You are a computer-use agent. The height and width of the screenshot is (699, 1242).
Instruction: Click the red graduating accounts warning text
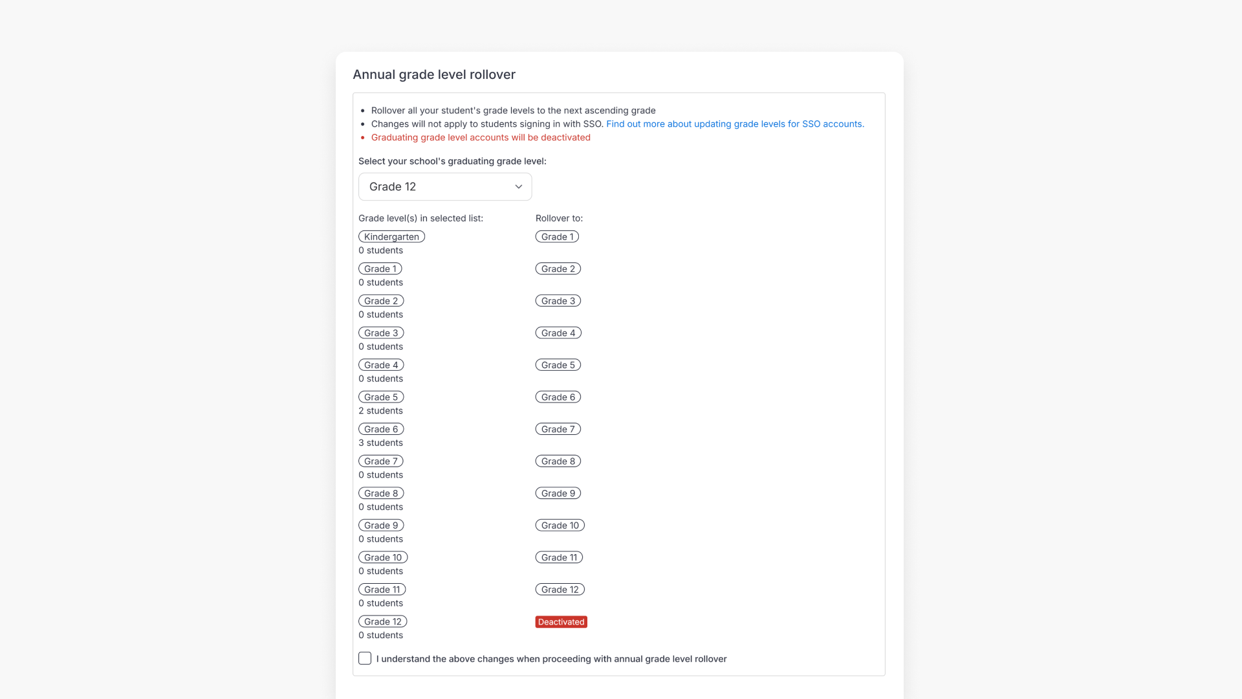click(480, 137)
